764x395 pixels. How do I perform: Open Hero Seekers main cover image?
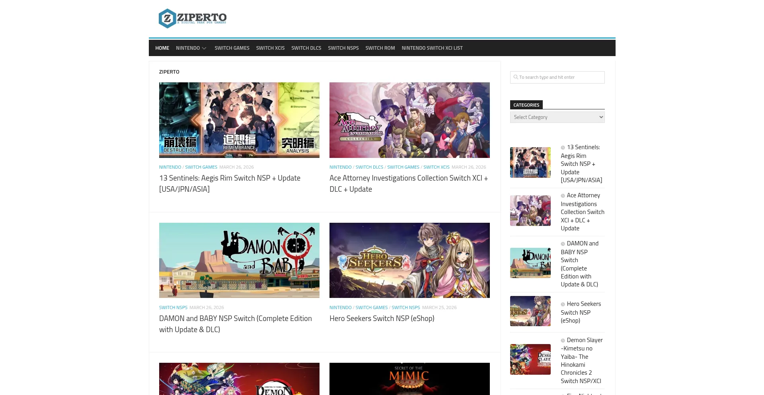[409, 260]
